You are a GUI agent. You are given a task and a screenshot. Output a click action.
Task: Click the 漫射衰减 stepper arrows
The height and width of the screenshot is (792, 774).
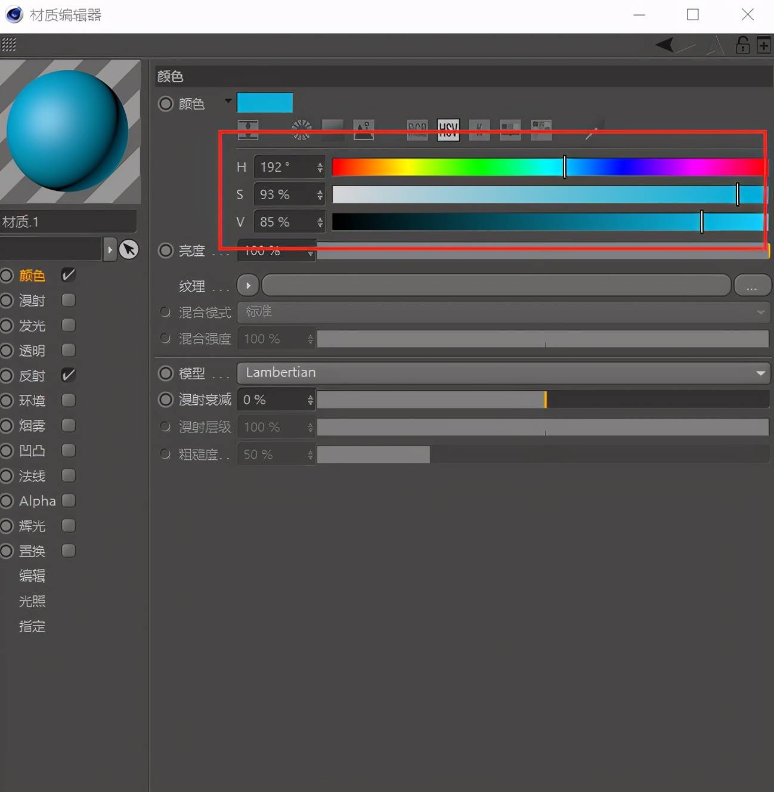coord(311,400)
